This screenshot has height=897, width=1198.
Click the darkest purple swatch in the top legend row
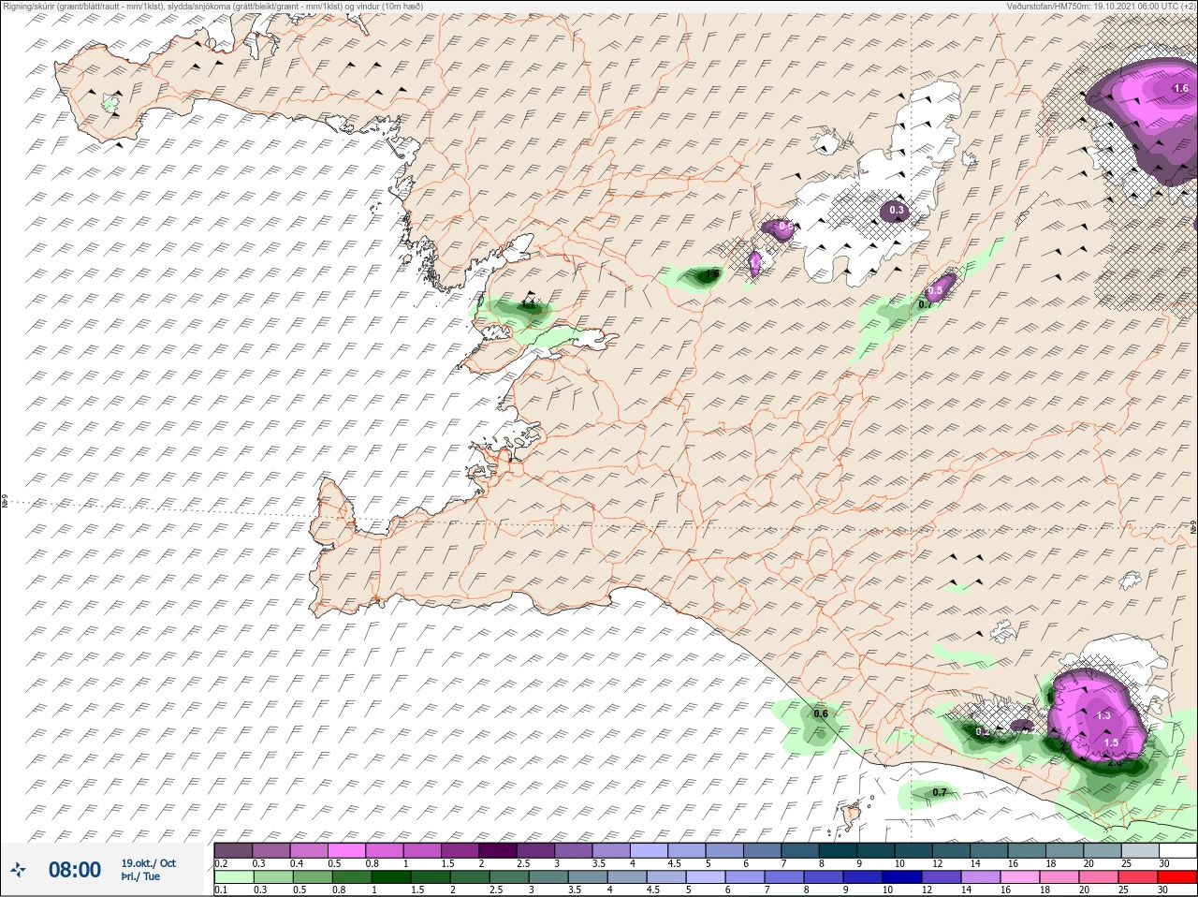[498, 850]
